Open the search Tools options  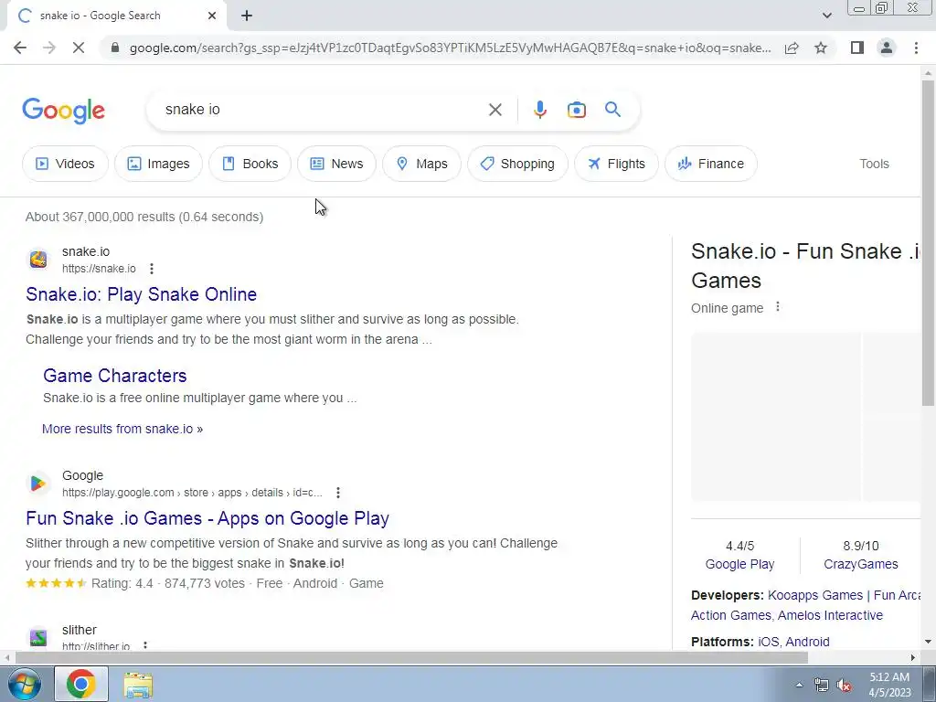click(x=874, y=164)
